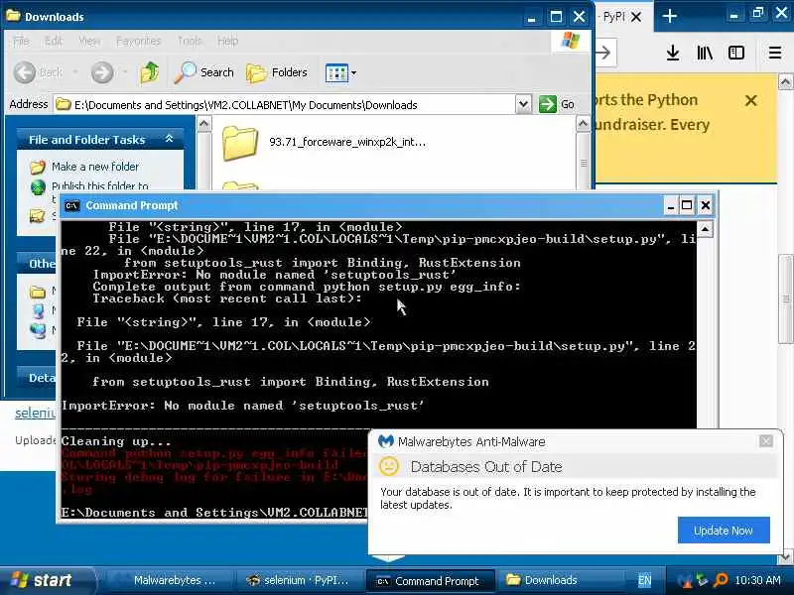Click the 10:30 AM tray clock

click(x=757, y=580)
